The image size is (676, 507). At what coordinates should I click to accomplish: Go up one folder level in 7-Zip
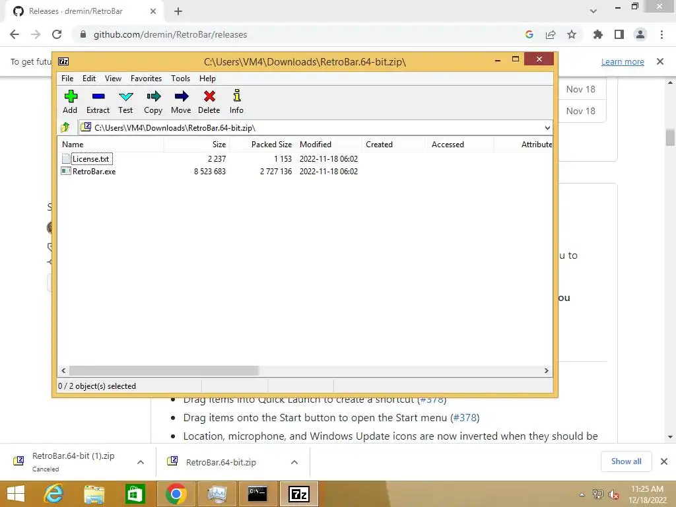tap(65, 127)
